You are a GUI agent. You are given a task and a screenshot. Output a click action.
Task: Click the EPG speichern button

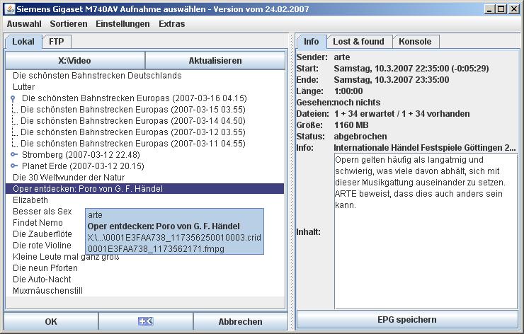406,320
